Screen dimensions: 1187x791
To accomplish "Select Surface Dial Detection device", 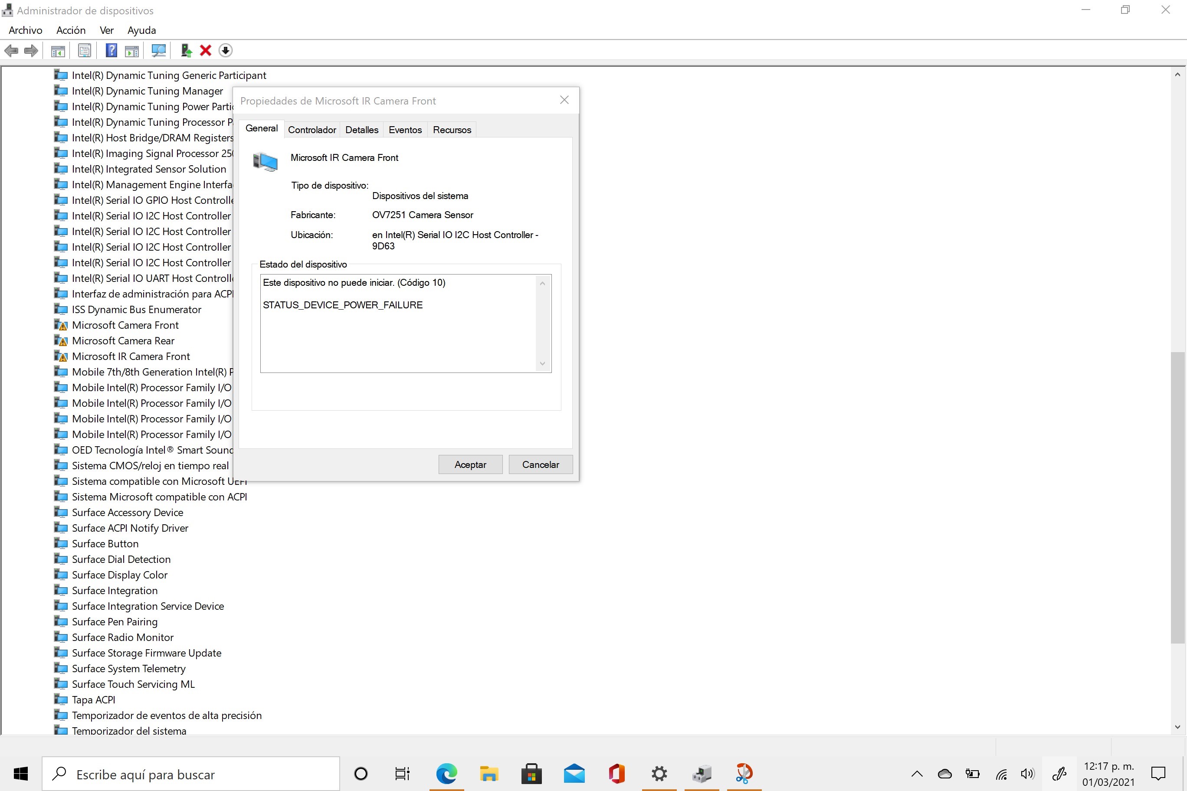I will click(x=121, y=559).
